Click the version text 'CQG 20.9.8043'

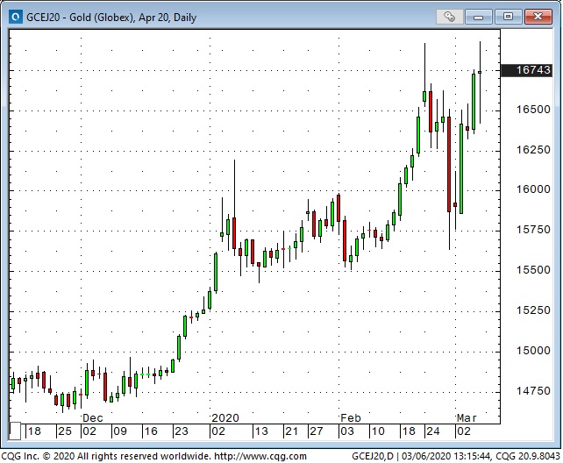click(528, 457)
